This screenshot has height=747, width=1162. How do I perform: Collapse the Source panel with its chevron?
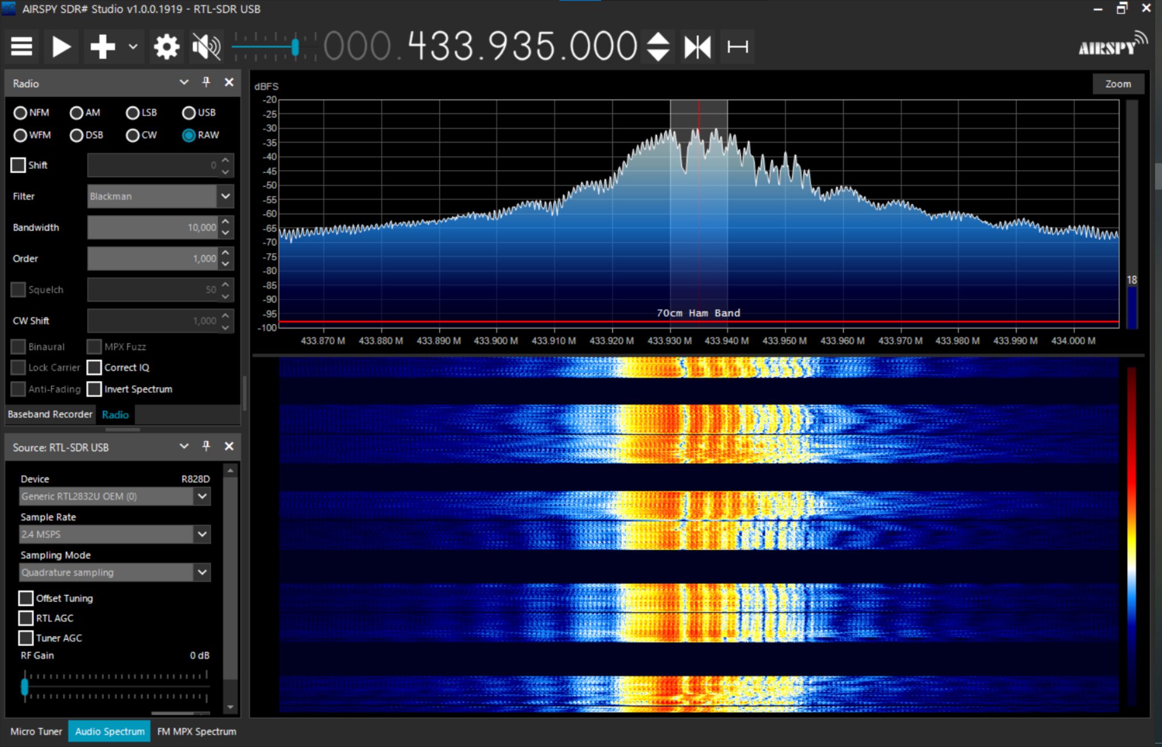[183, 447]
